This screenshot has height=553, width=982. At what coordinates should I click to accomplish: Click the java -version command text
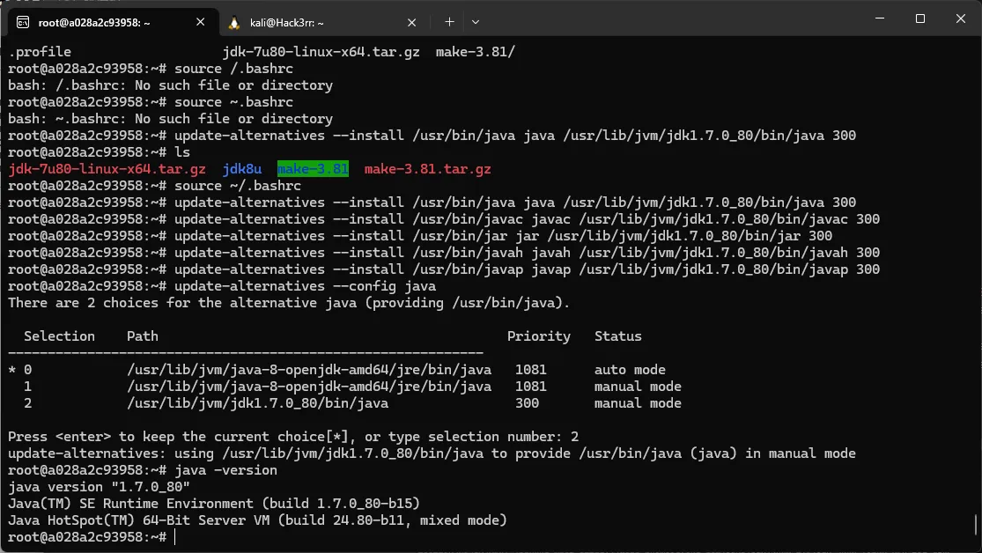click(x=225, y=470)
